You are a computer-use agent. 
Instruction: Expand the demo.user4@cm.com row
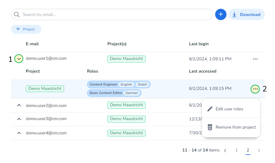[x=19, y=133]
